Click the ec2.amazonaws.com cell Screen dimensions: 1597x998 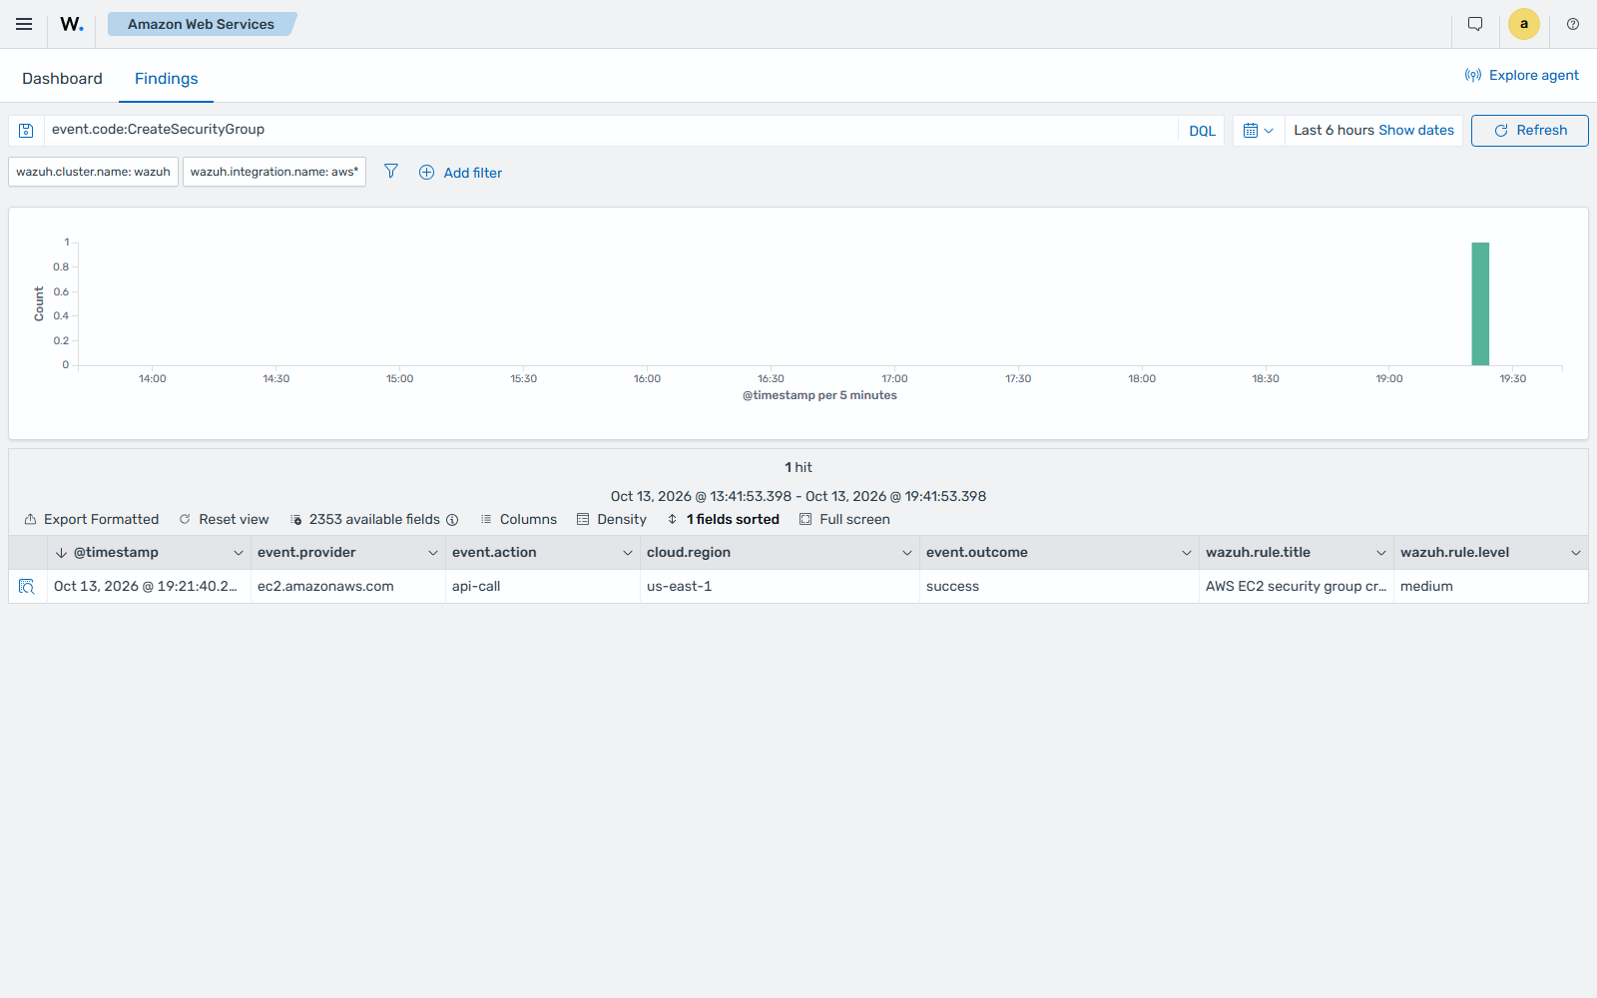coord(348,587)
